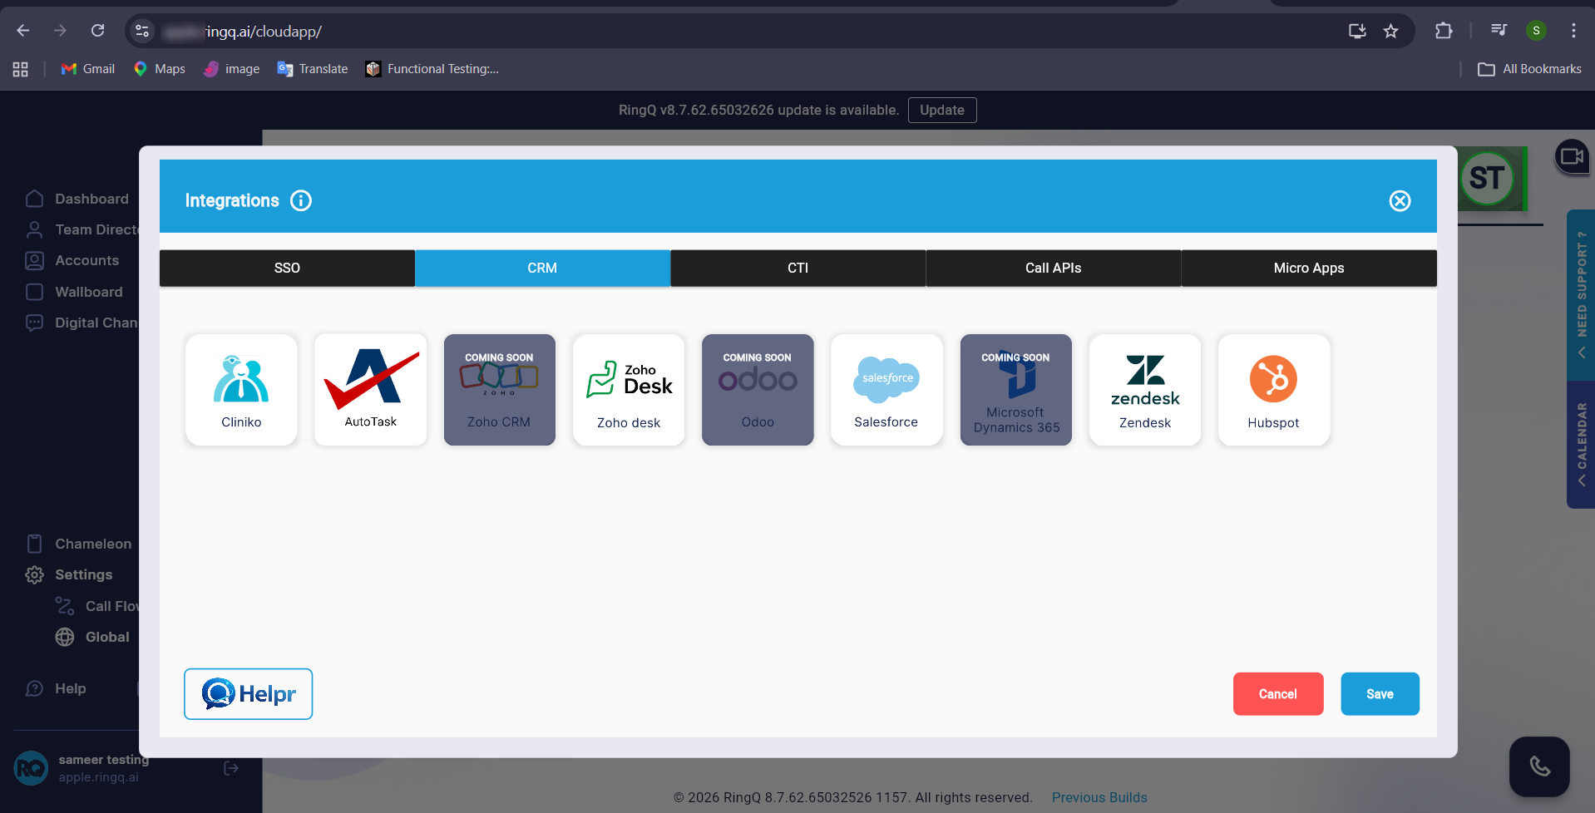Click the Help sidebar icon
The height and width of the screenshot is (813, 1595).
click(x=34, y=688)
